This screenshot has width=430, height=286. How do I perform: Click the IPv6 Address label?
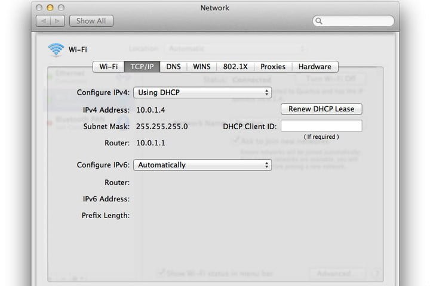[x=106, y=199]
